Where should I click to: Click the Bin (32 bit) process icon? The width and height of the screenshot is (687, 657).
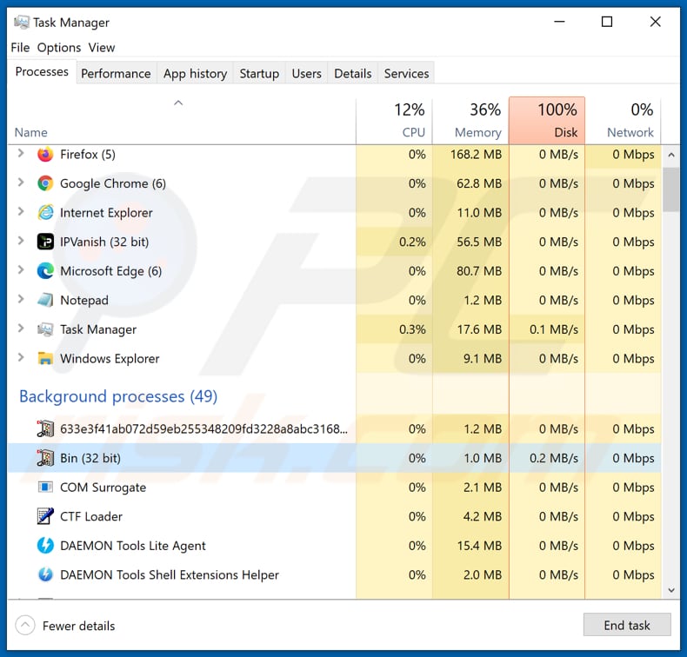click(x=45, y=458)
